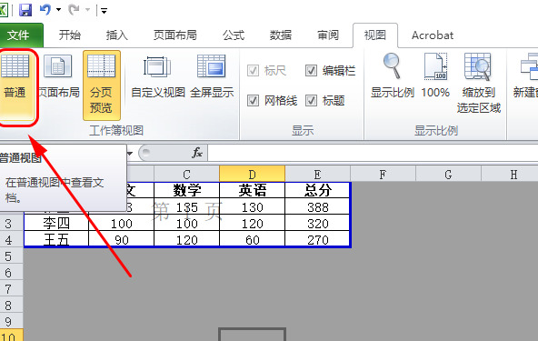The width and height of the screenshot is (538, 341).
Task: Open the Zoom (显示比例) magnifier dialog
Action: [393, 76]
